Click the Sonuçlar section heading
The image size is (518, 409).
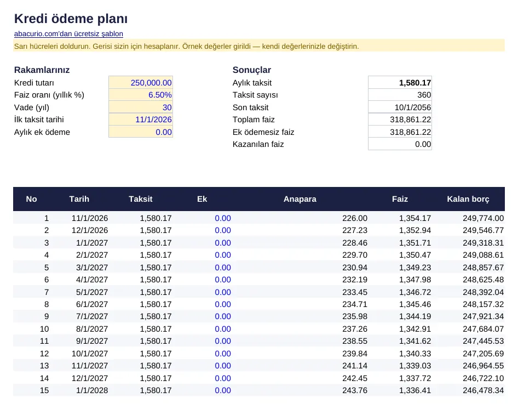coord(252,70)
